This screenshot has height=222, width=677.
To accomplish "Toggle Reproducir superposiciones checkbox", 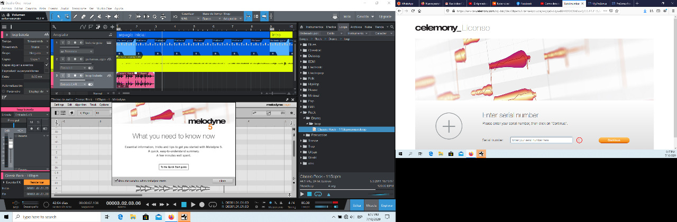I will [47, 71].
